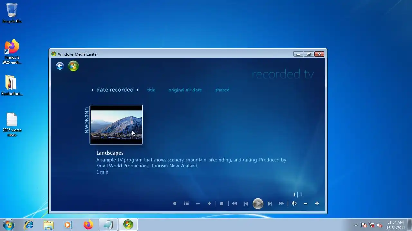Click the Landscapes title text
Image resolution: width=412 pixels, height=231 pixels.
[x=110, y=153]
